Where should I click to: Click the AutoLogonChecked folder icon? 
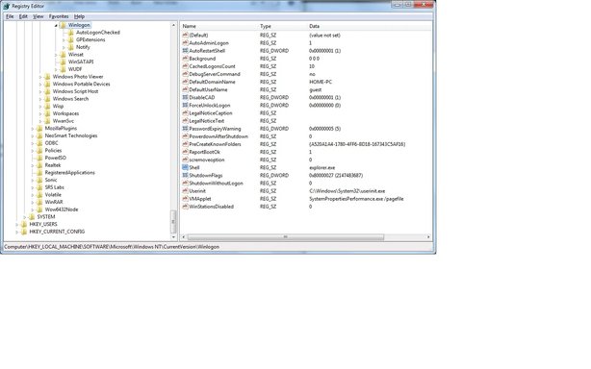click(x=70, y=33)
